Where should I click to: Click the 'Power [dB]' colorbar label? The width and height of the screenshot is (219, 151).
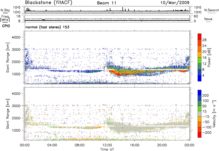pyautogui.click(x=209, y=58)
